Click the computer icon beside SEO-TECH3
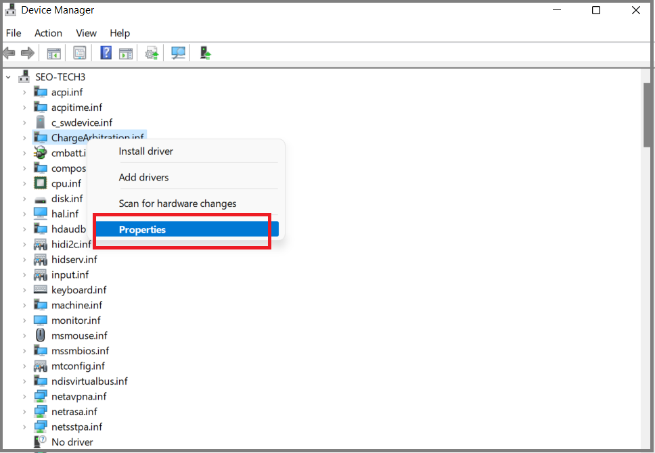Viewport: 655px width, 453px height. pos(24,77)
